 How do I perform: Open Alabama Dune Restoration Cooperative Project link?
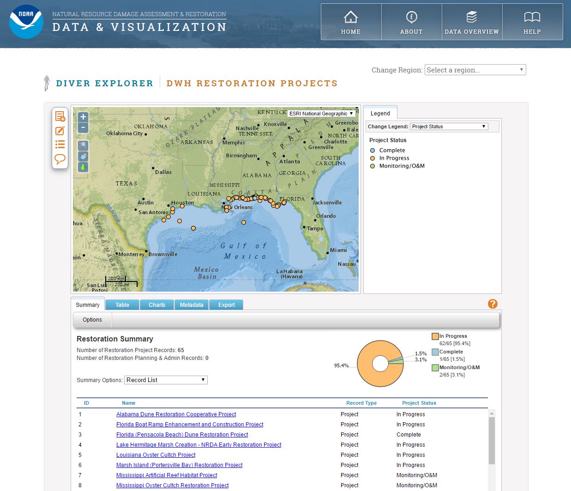[176, 414]
